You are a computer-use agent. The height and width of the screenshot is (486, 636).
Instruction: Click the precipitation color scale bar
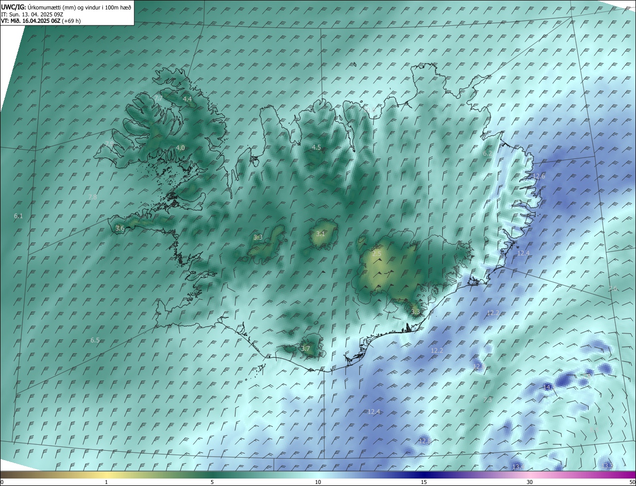coord(318,475)
